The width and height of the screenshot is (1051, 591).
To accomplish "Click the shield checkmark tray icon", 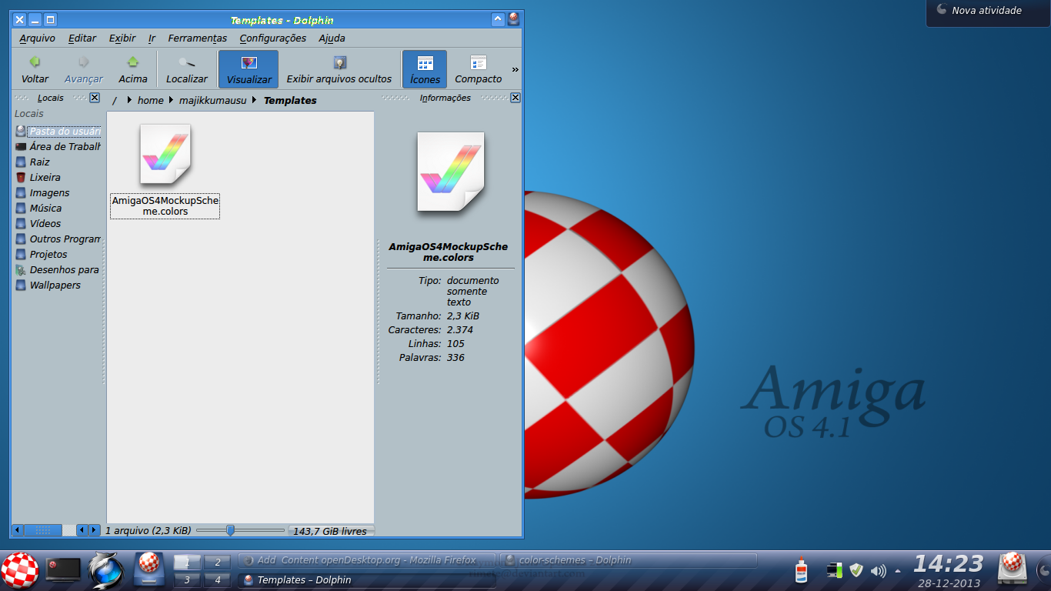I will [x=856, y=570].
